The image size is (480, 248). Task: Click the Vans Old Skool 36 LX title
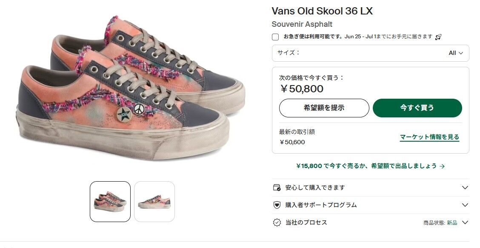click(322, 11)
